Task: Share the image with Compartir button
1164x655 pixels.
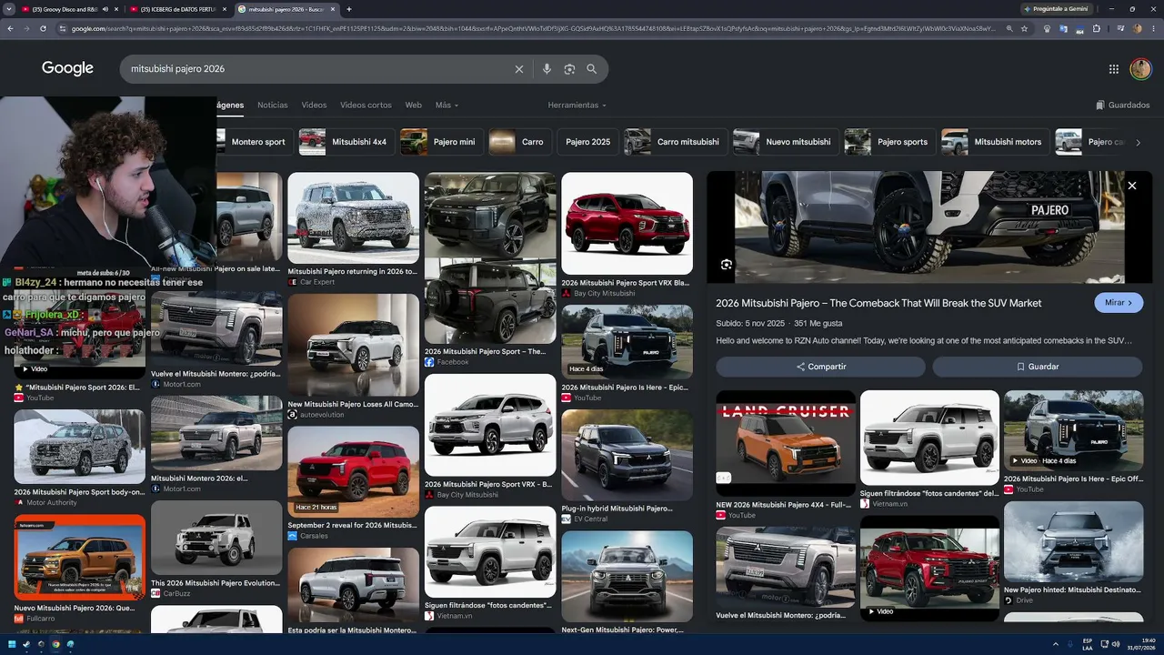Action: (820, 367)
